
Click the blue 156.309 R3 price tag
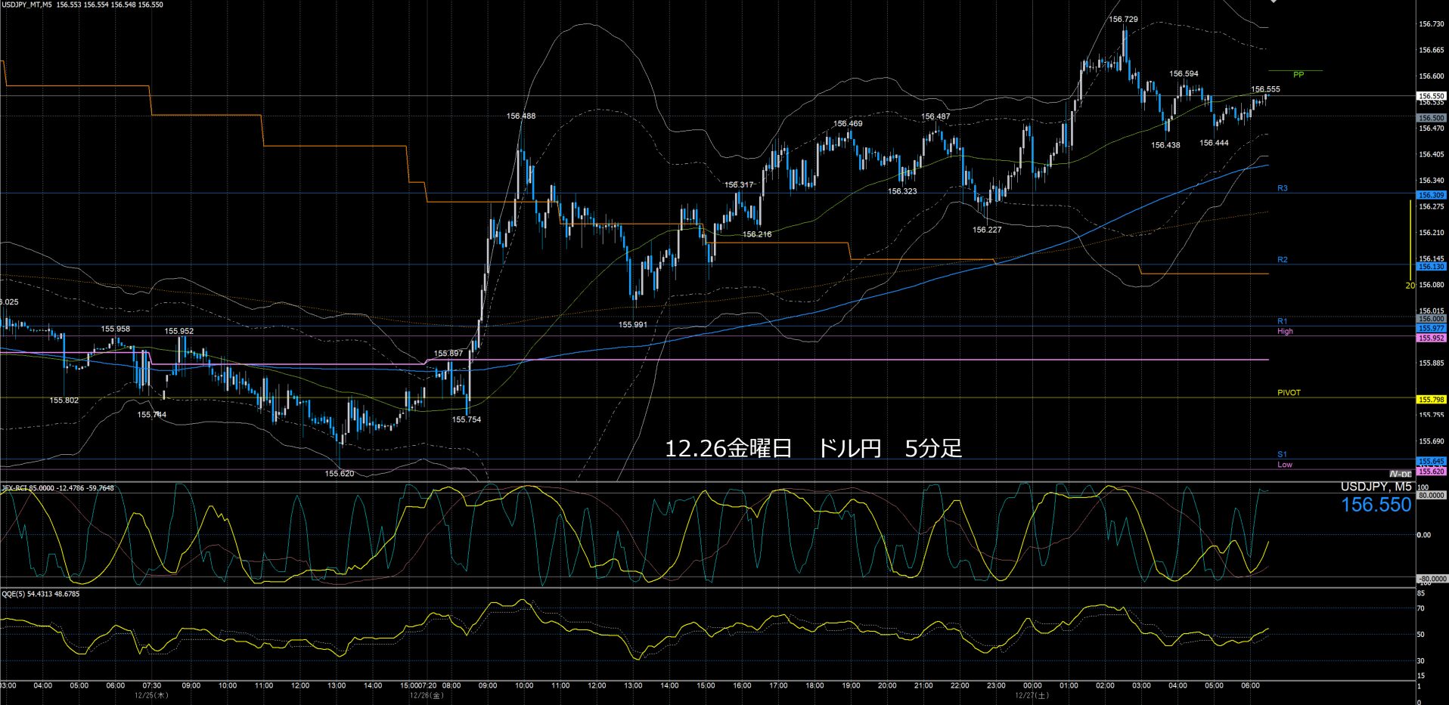(x=1430, y=195)
